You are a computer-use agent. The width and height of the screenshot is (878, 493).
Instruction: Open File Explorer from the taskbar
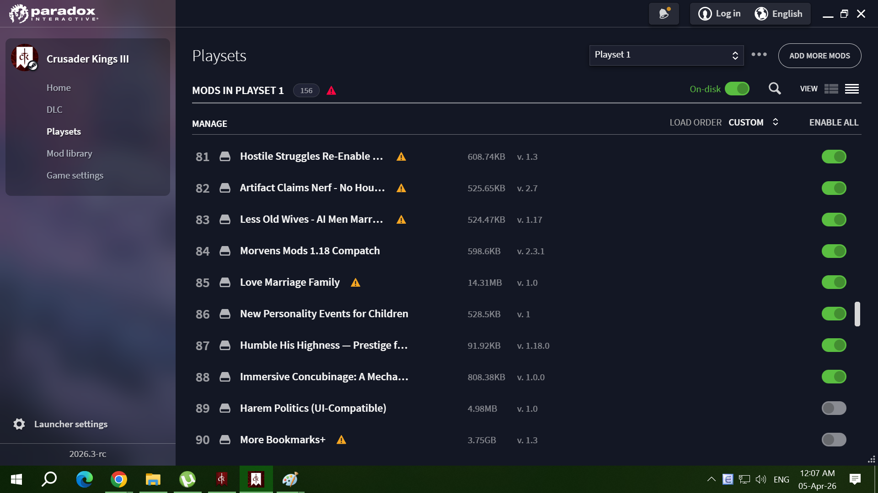pyautogui.click(x=153, y=479)
